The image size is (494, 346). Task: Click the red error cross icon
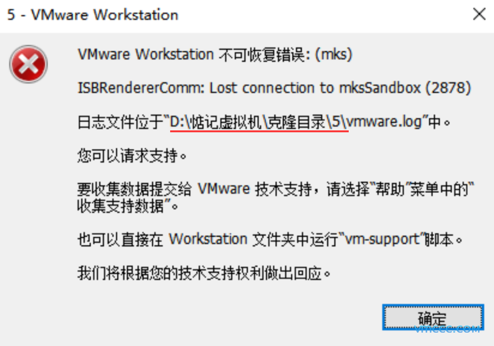point(28,64)
